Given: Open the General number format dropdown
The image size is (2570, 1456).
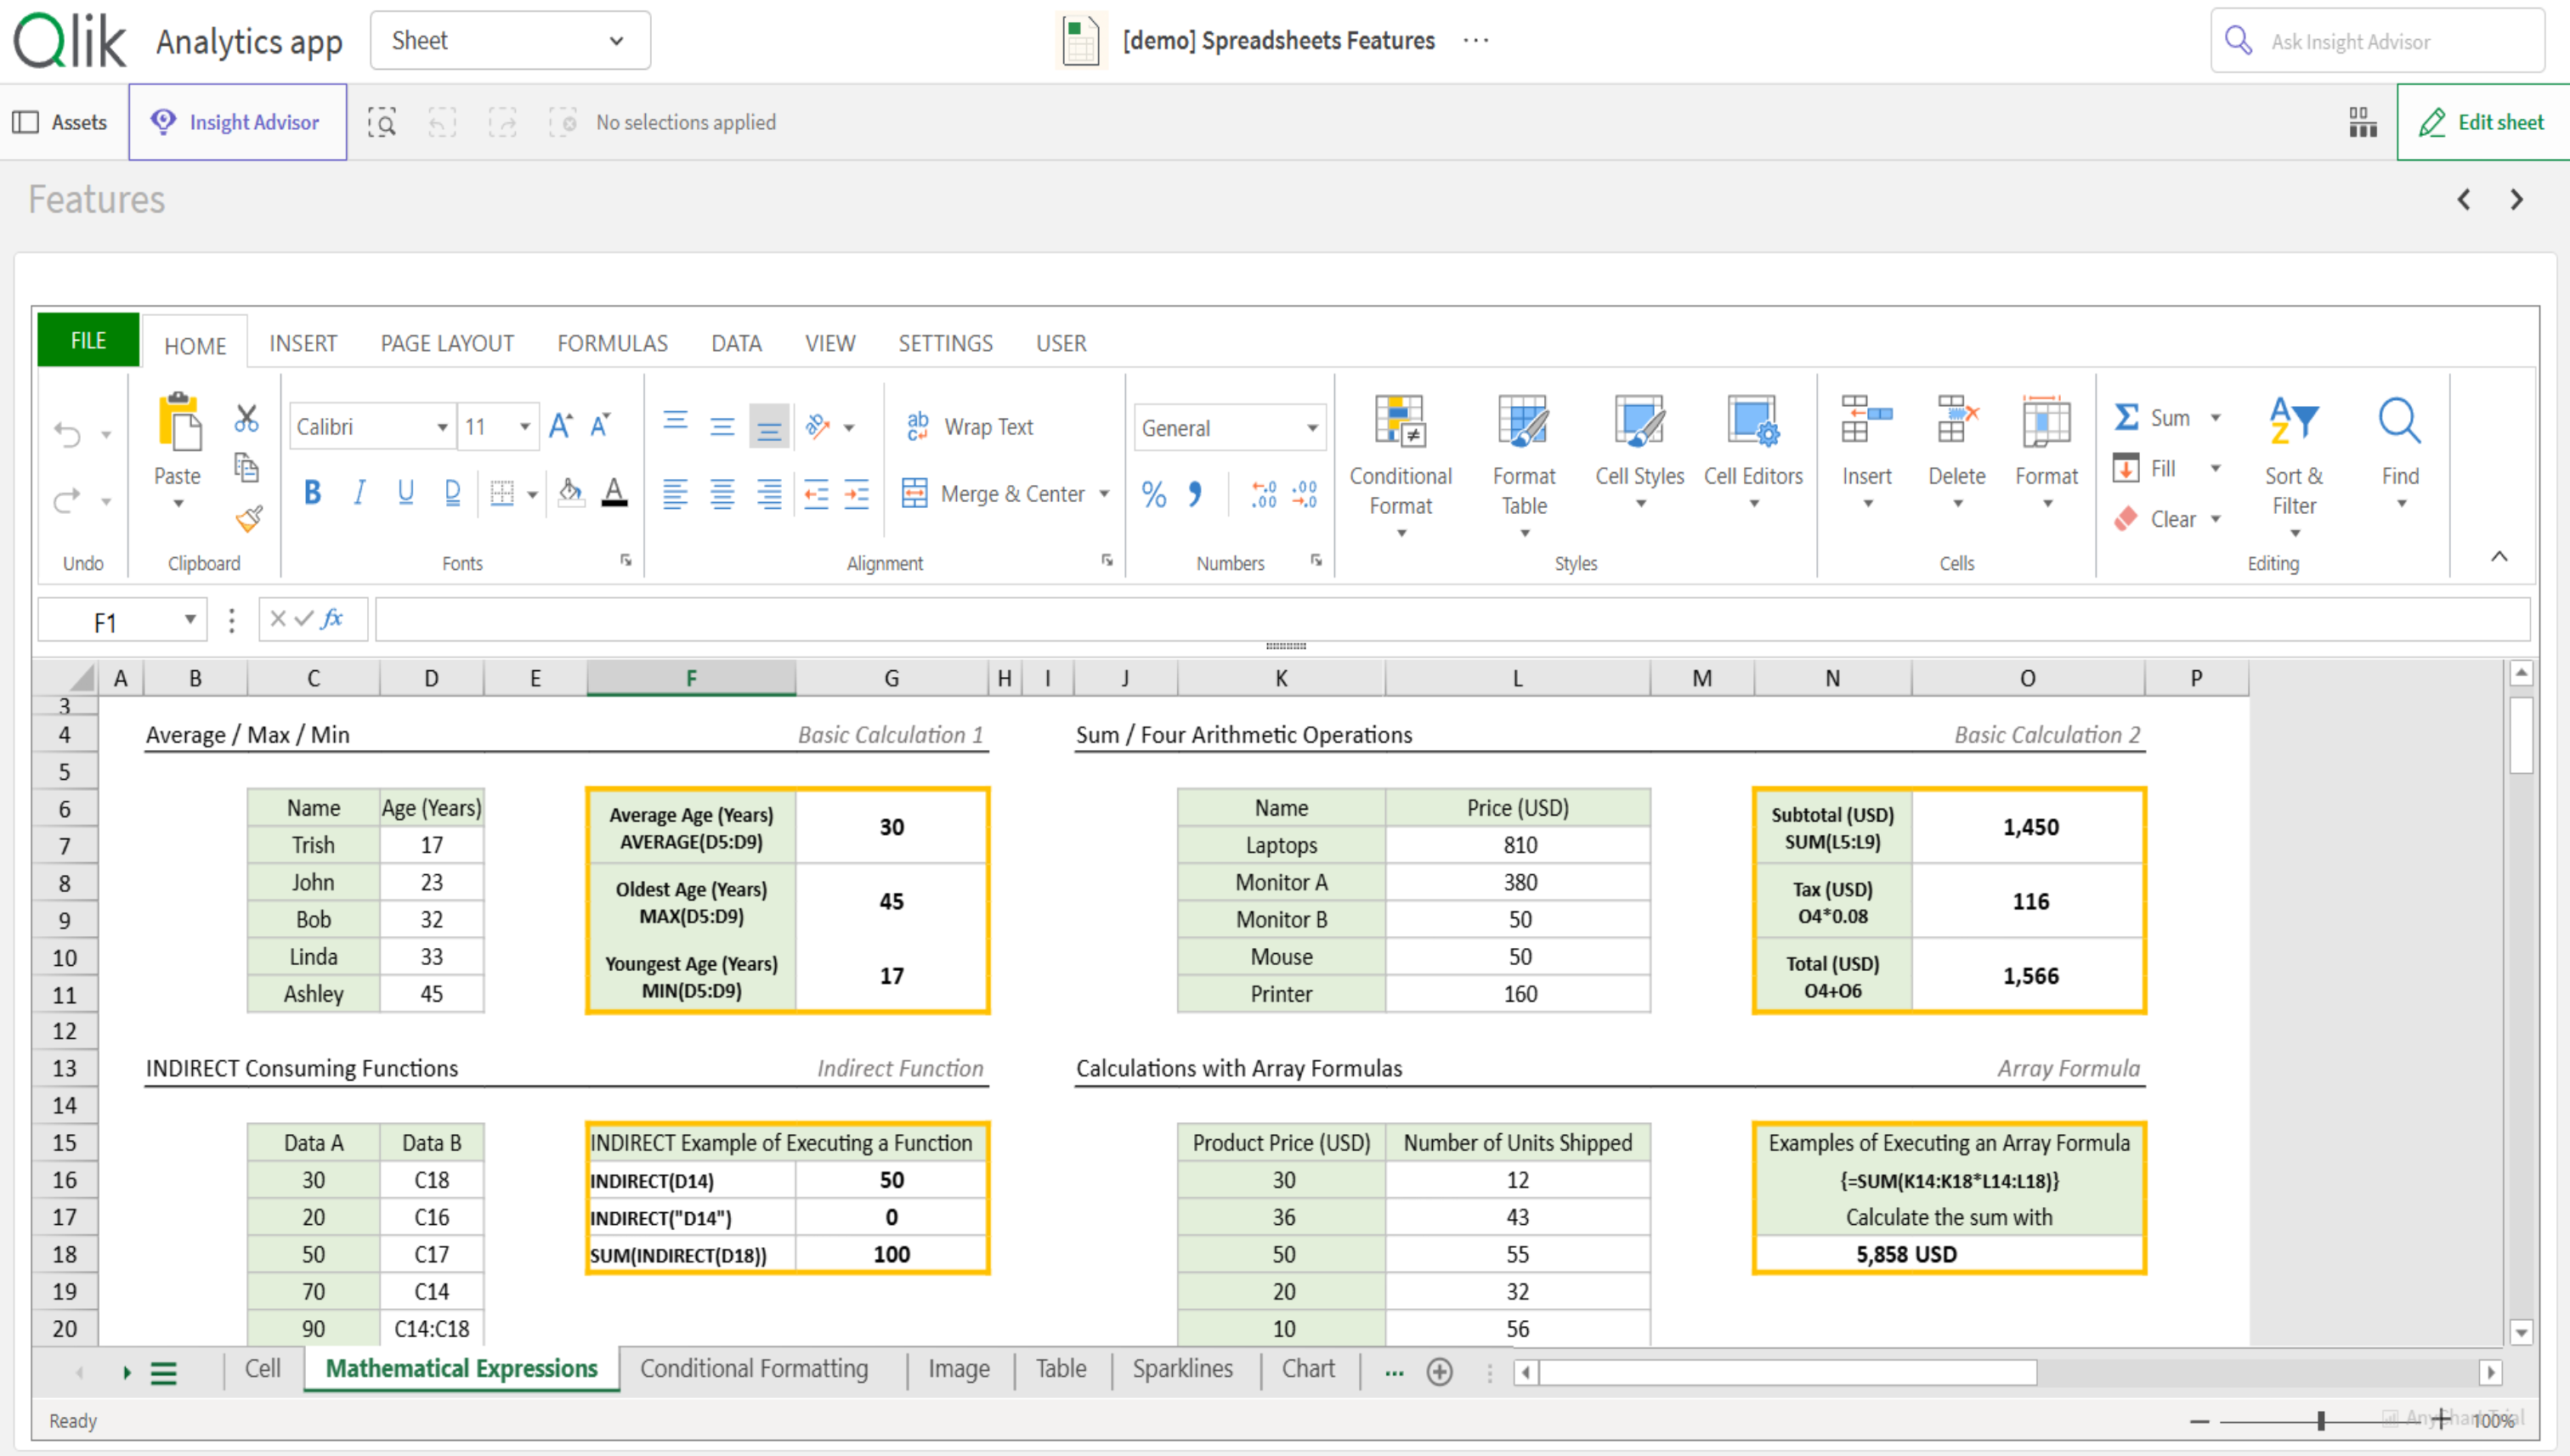Looking at the screenshot, I should pyautogui.click(x=1230, y=428).
